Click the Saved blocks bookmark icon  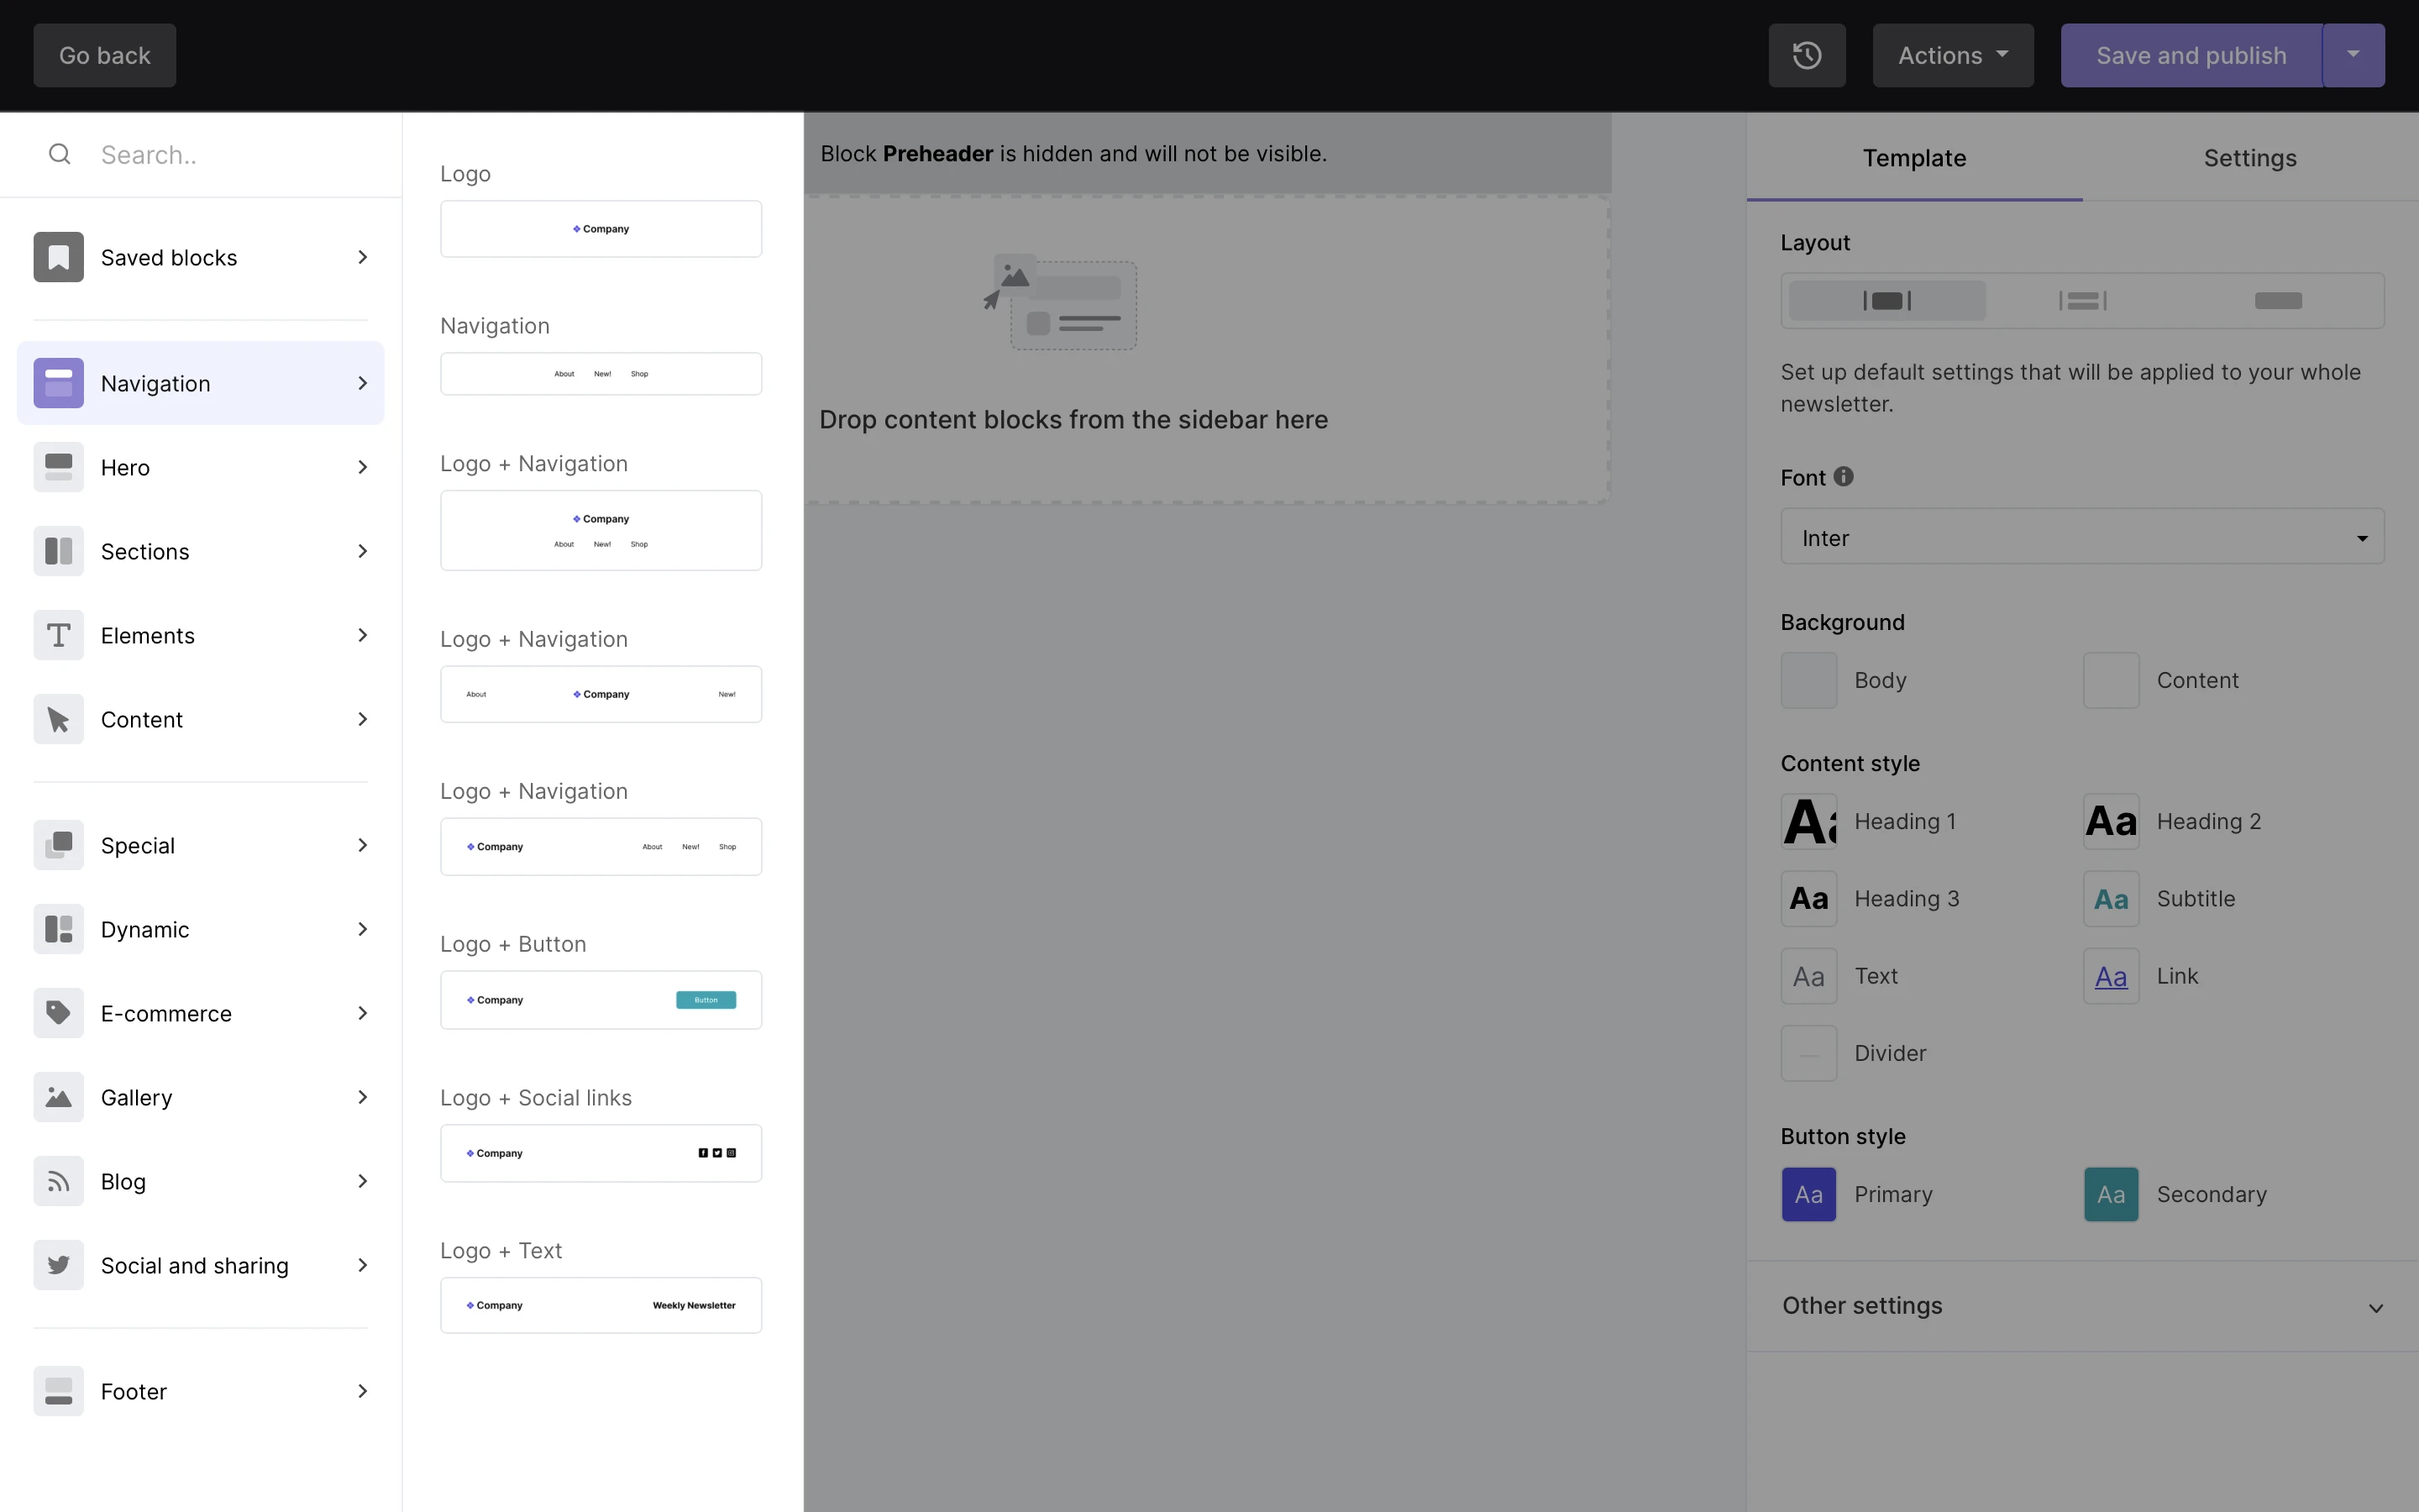(x=58, y=257)
